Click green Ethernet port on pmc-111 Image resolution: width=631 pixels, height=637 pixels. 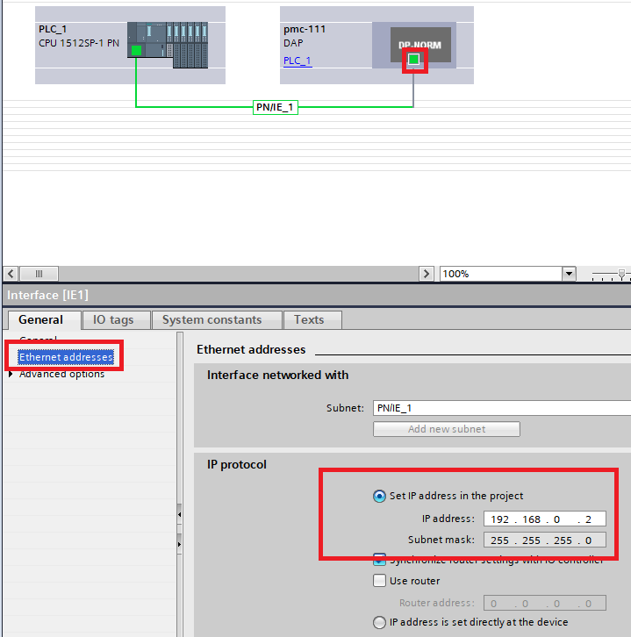tap(414, 61)
